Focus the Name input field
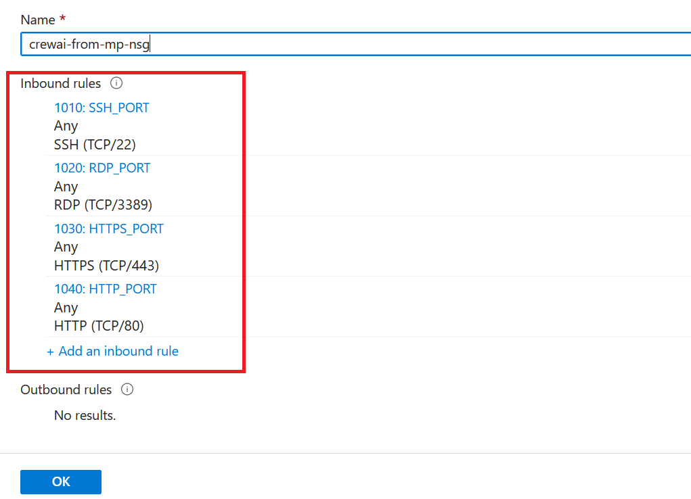This screenshot has width=691, height=499. tap(355, 44)
